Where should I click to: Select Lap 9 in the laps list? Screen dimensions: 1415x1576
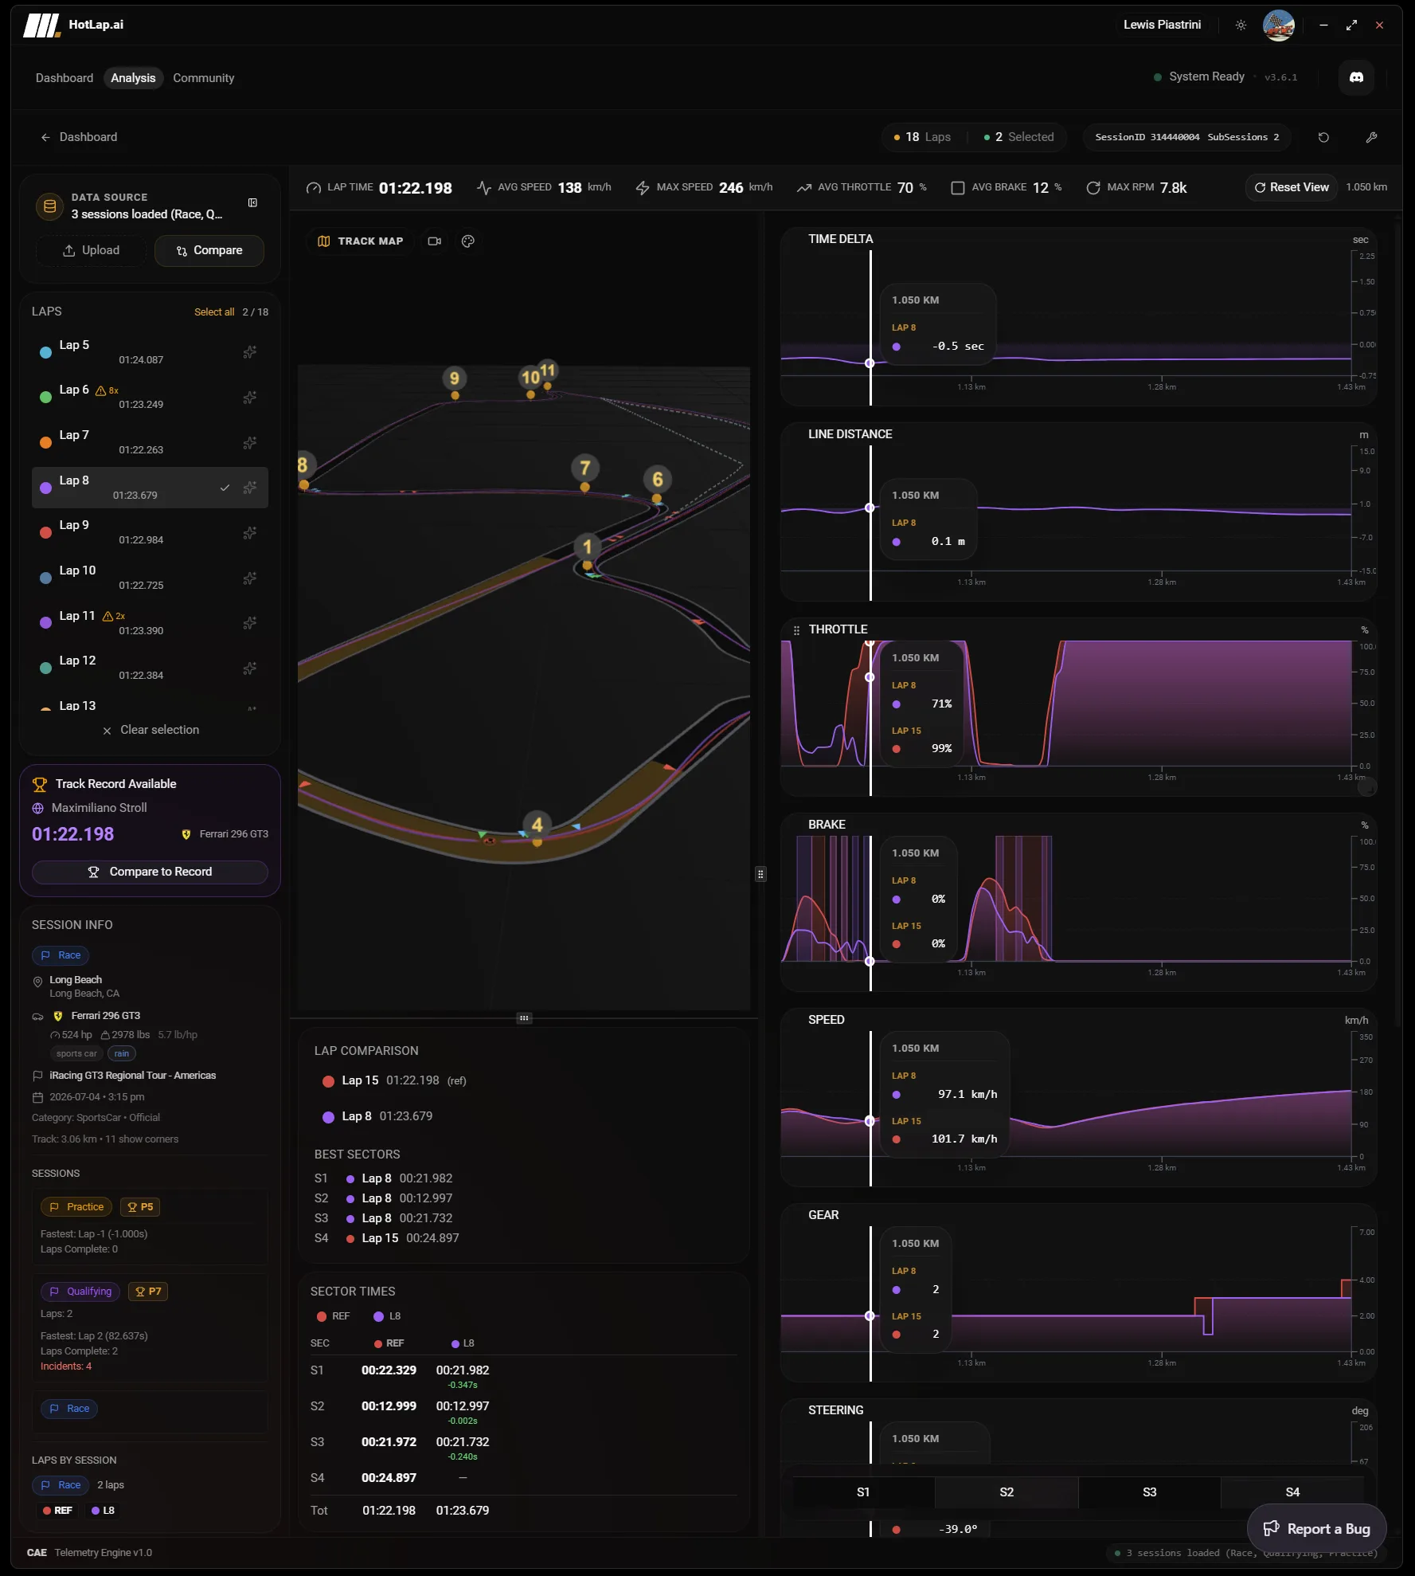150,532
